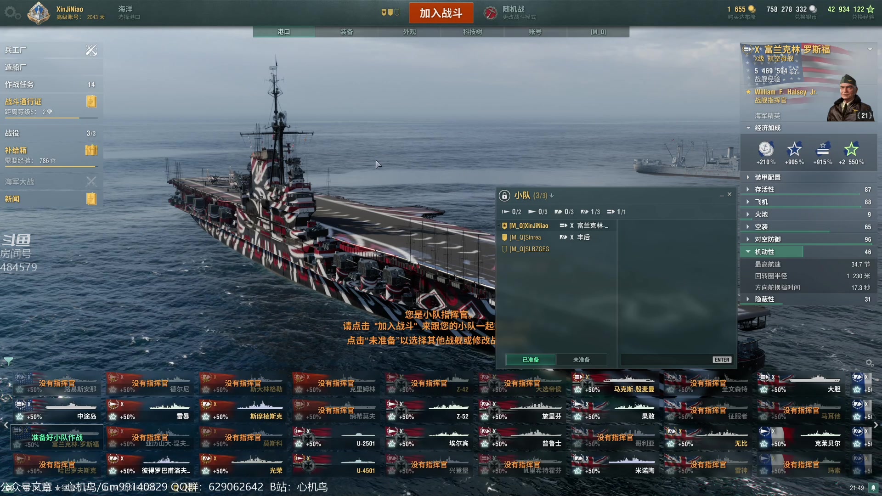Set status to 已准备 ready
This screenshot has height=496, width=882.
[531, 360]
